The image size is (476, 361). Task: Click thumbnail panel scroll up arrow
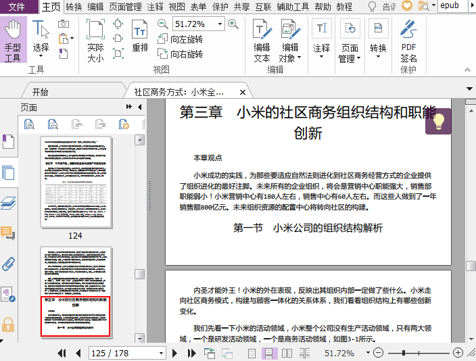click(140, 140)
